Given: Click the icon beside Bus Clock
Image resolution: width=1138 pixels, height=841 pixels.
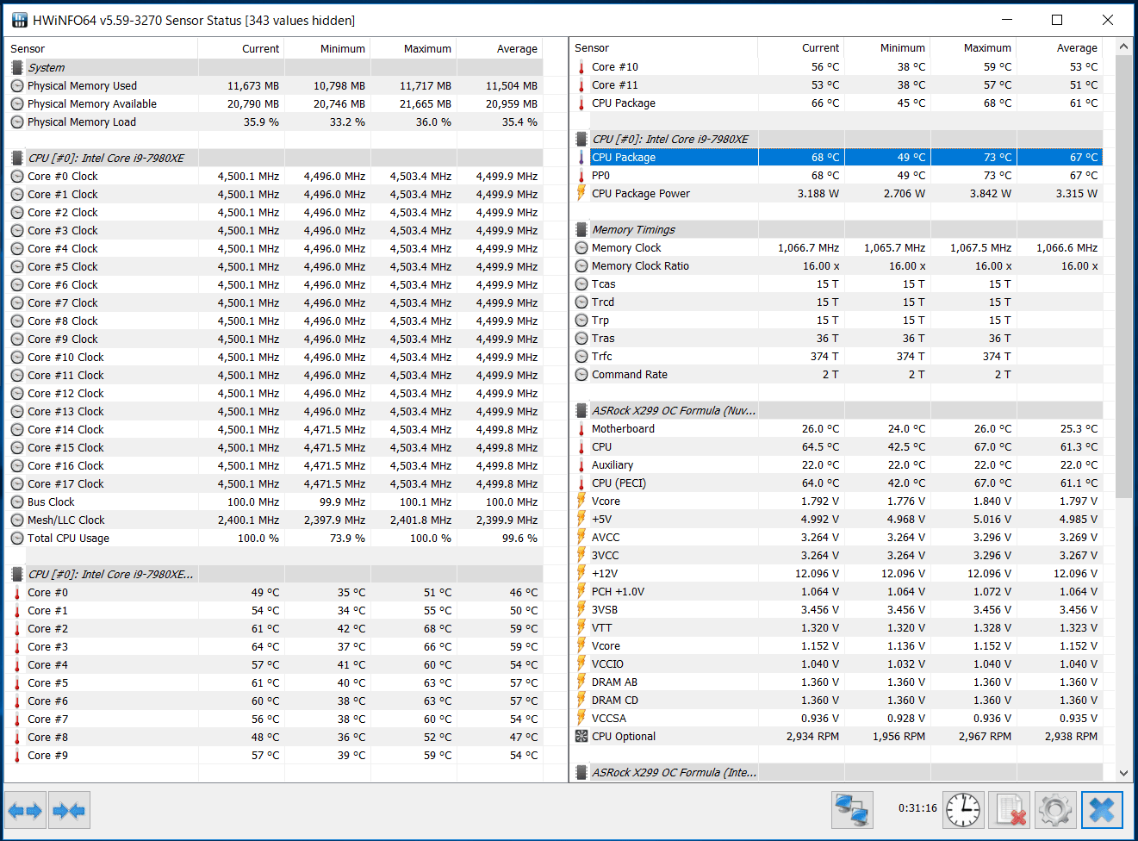Looking at the screenshot, I should coord(17,501).
